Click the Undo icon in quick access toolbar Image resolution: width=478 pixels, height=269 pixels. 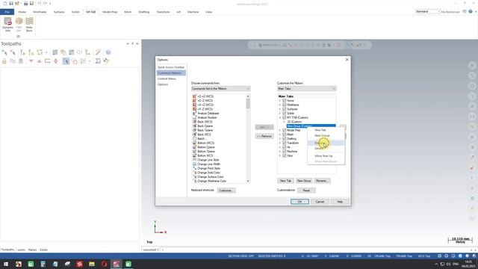coord(40,3)
